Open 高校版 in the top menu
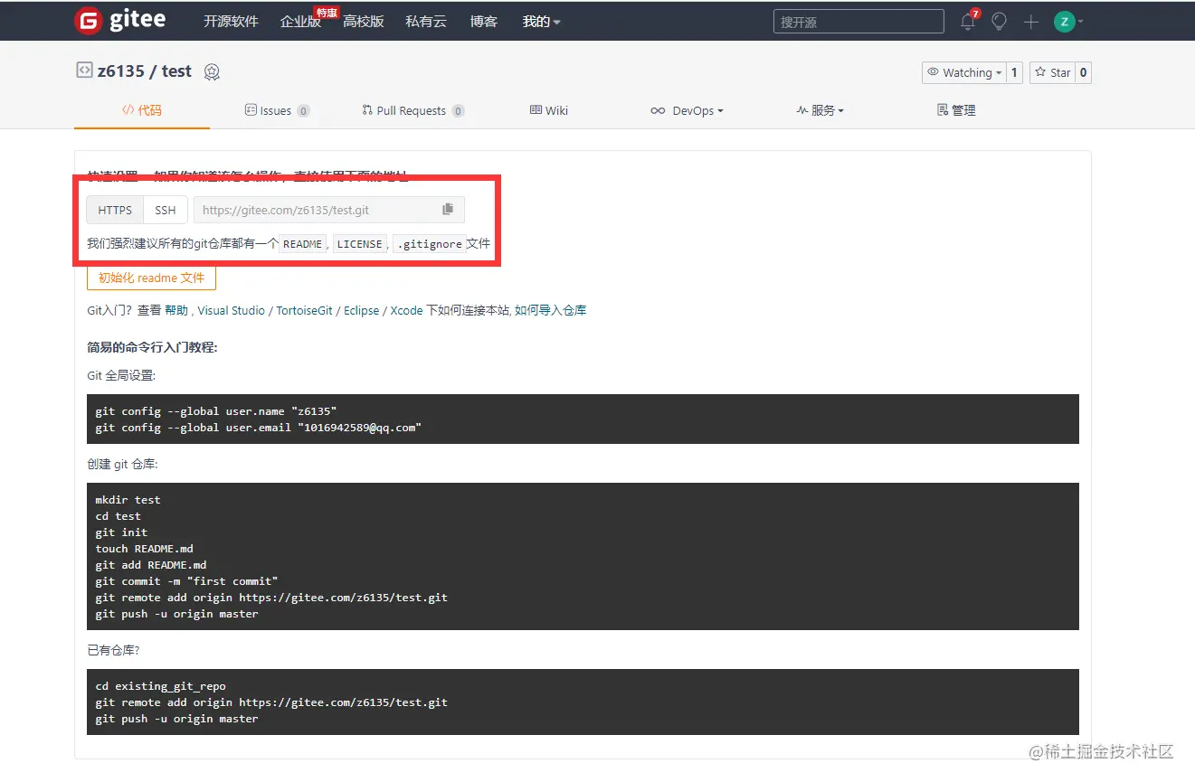 (x=364, y=22)
